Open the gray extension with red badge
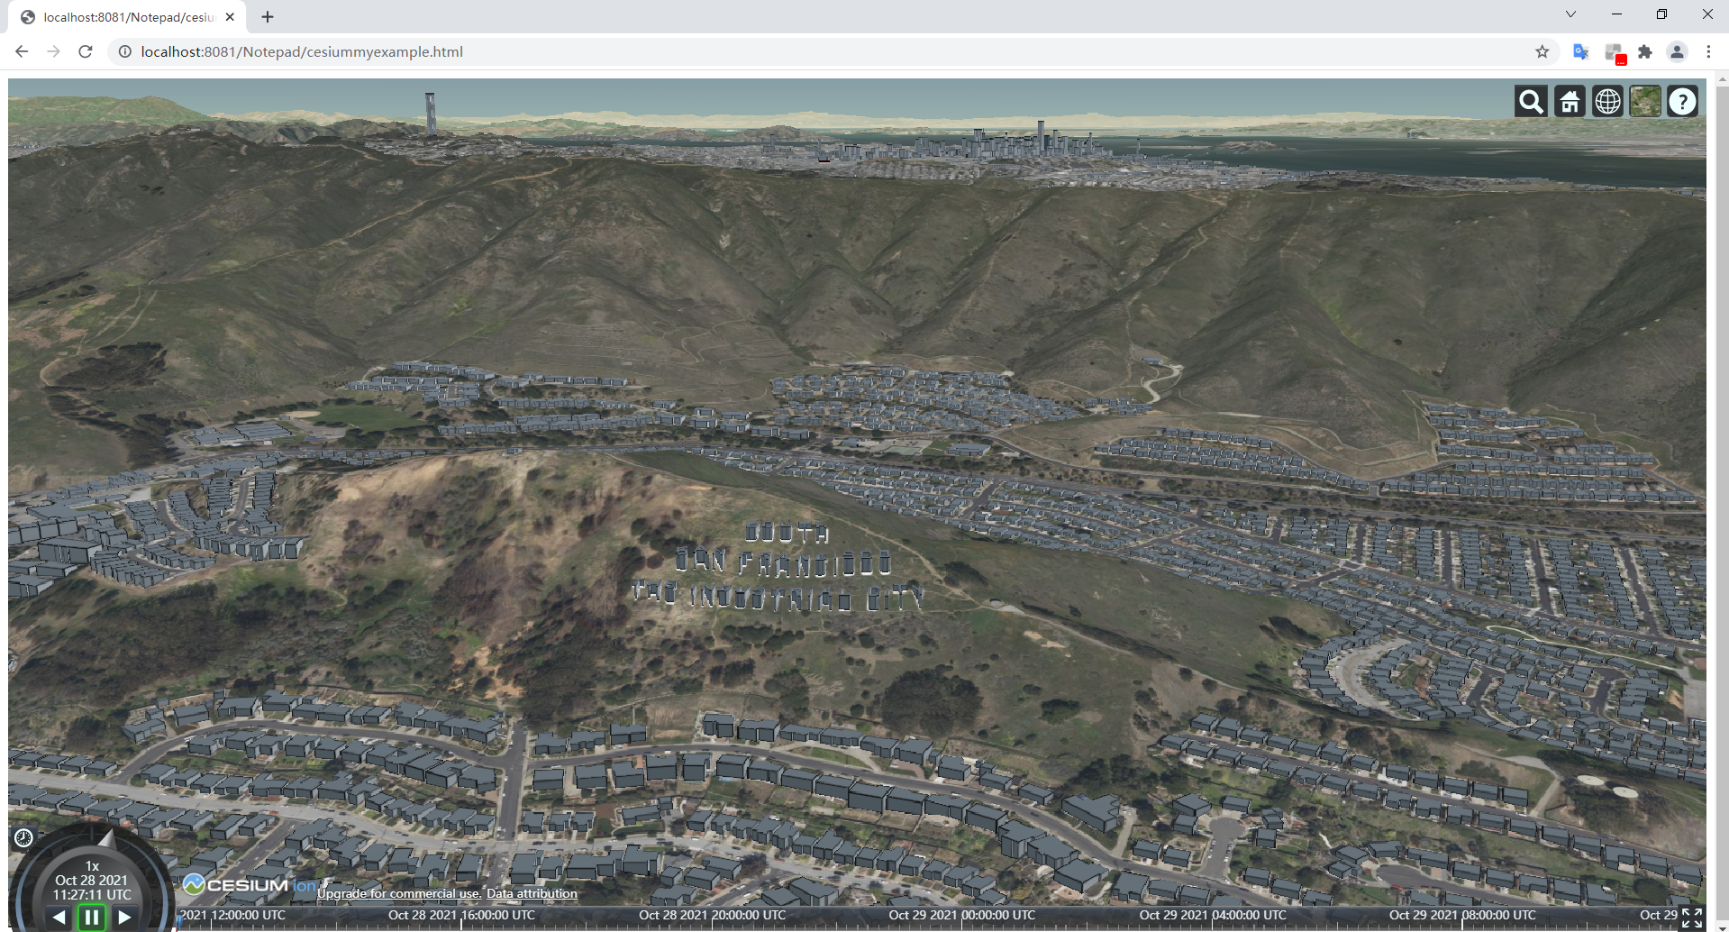 click(x=1614, y=53)
